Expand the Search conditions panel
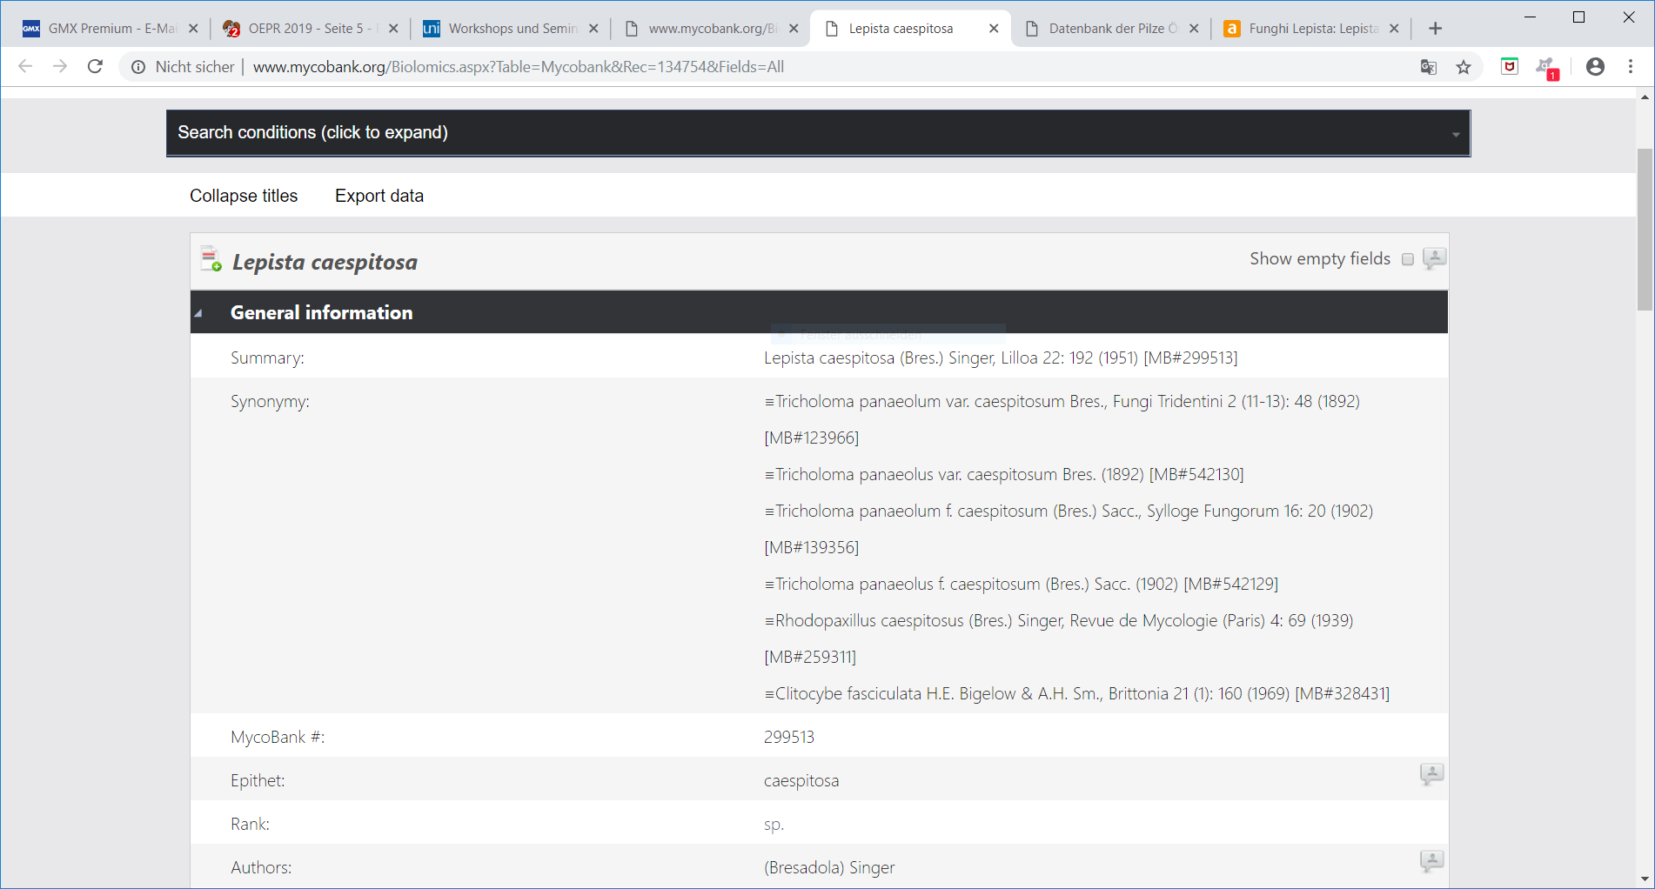 (818, 133)
